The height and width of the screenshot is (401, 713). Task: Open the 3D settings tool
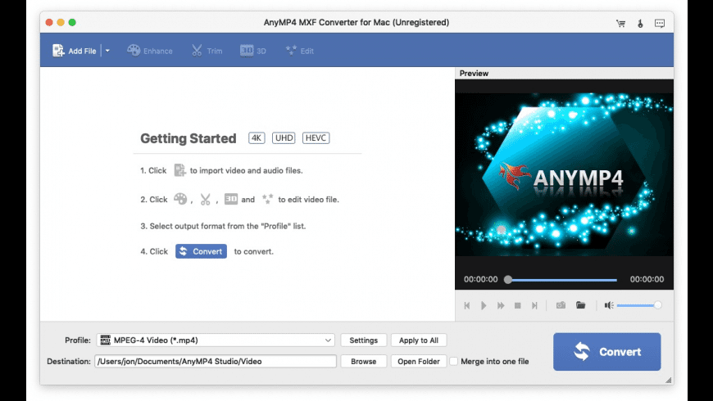point(252,51)
